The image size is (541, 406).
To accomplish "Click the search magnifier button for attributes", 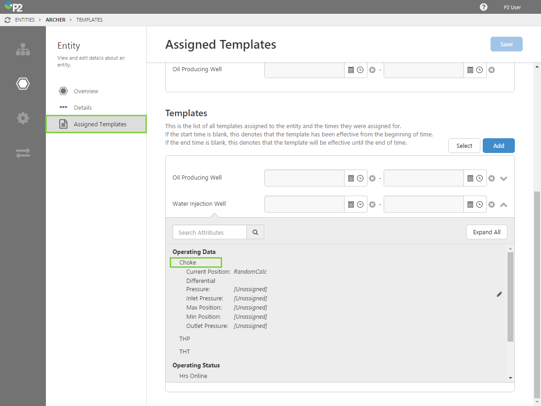I will tap(255, 232).
